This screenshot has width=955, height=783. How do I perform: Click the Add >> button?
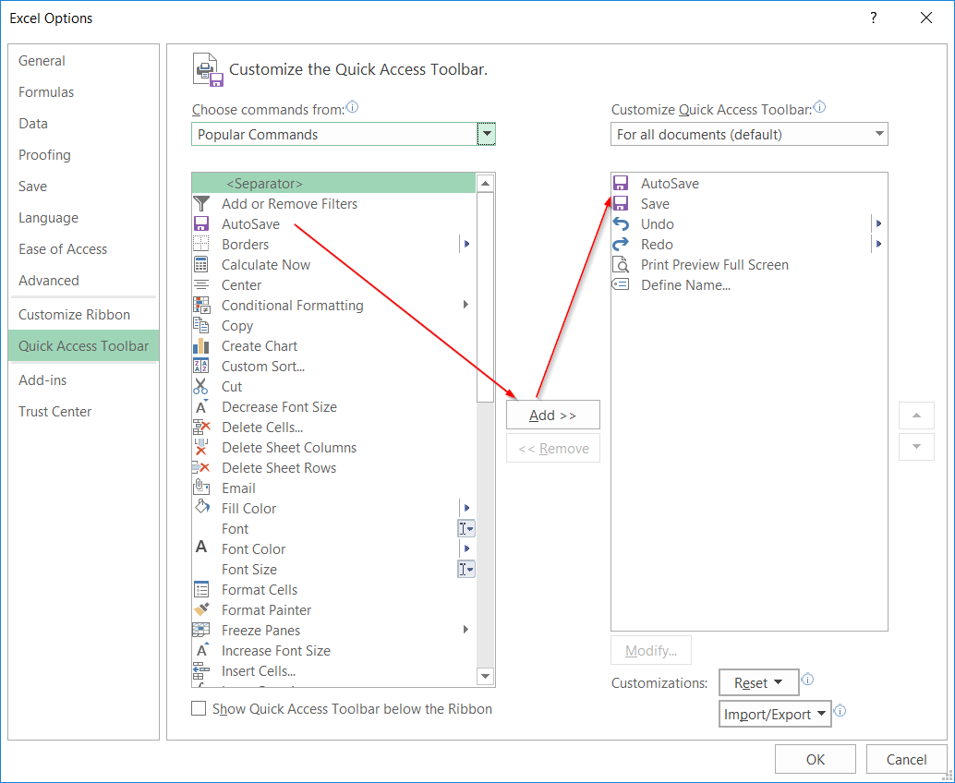552,416
